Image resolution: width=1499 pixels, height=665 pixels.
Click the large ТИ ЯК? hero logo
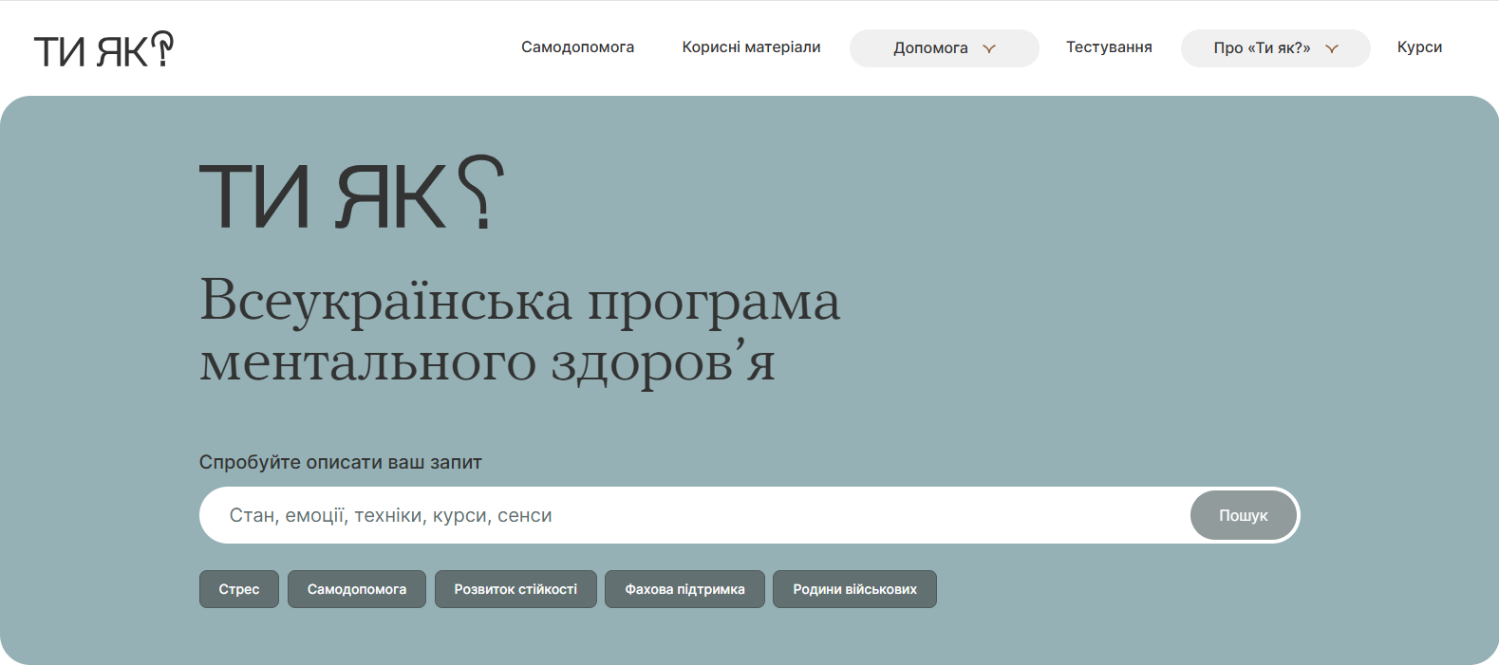pos(350,194)
